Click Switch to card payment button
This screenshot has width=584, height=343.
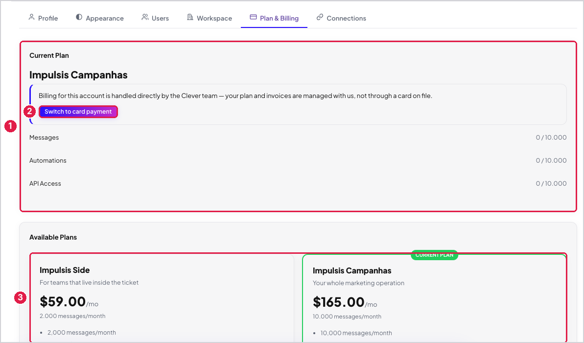pyautogui.click(x=78, y=112)
